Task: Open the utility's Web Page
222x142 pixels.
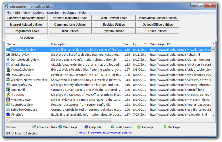Action: click(68, 127)
